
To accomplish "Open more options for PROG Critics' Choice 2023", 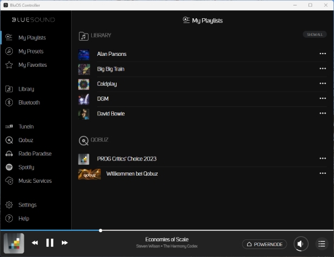I will coord(322,159).
